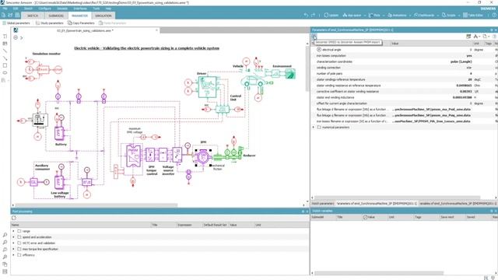Toggle the numerical parameters checkbox
The width and height of the screenshot is (498, 280).
(x=319, y=128)
